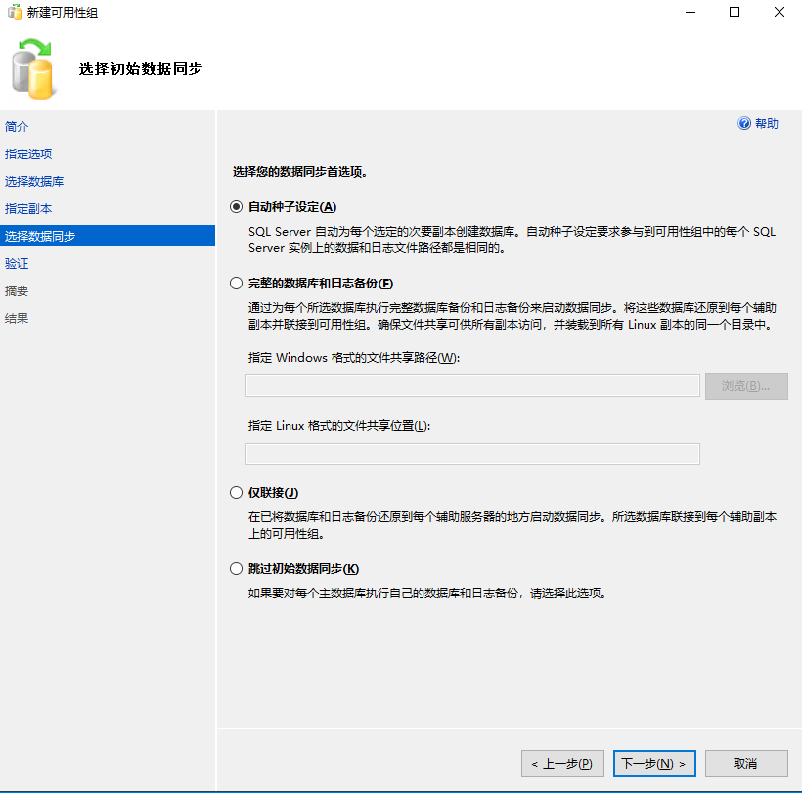Click the 上一步(P) button
The height and width of the screenshot is (793, 802).
pos(562,764)
